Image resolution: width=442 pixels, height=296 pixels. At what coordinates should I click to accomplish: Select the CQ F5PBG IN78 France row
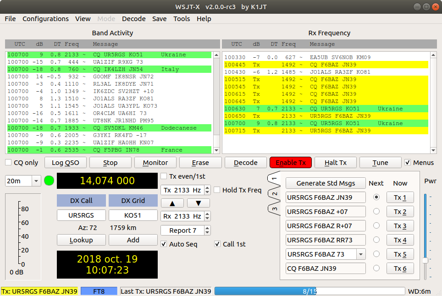[x=110, y=150]
